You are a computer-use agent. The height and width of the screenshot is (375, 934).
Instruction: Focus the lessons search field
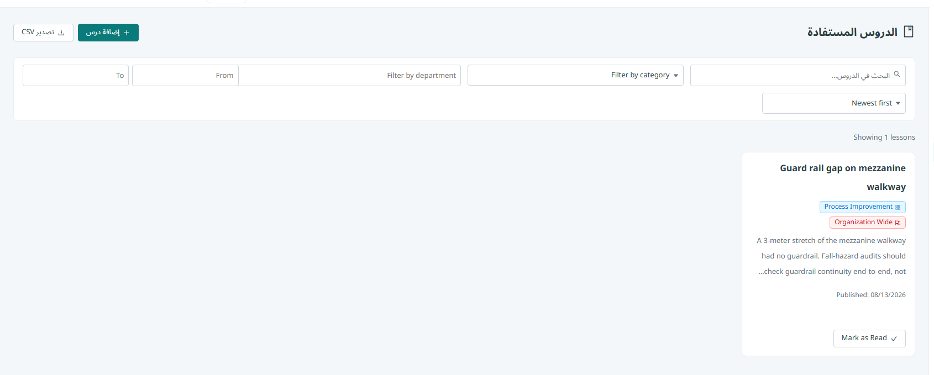797,75
